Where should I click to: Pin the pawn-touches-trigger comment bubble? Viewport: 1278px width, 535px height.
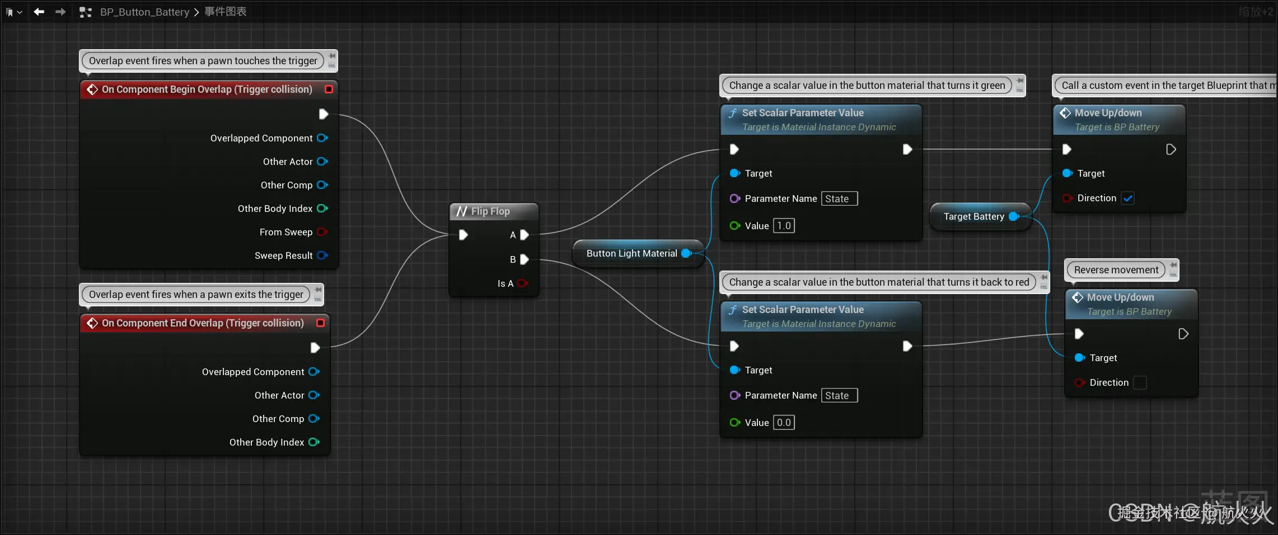tap(332, 56)
